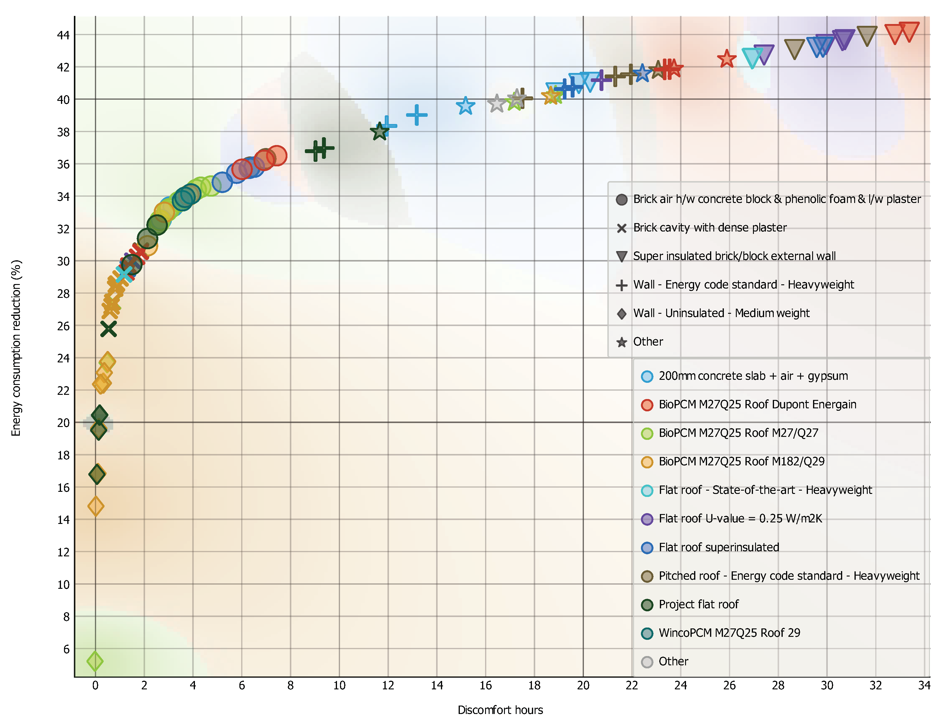Click the grey Other roof legend swatch

(x=647, y=661)
